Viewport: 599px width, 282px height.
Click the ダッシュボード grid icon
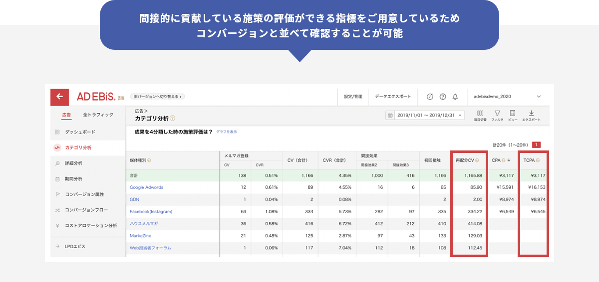pyautogui.click(x=57, y=132)
